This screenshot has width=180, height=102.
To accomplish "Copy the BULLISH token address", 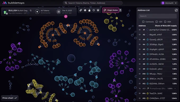I will coord(31,11).
